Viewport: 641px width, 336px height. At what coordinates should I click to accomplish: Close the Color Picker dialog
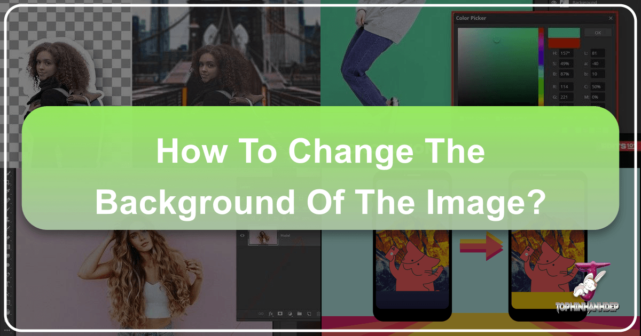click(x=611, y=18)
